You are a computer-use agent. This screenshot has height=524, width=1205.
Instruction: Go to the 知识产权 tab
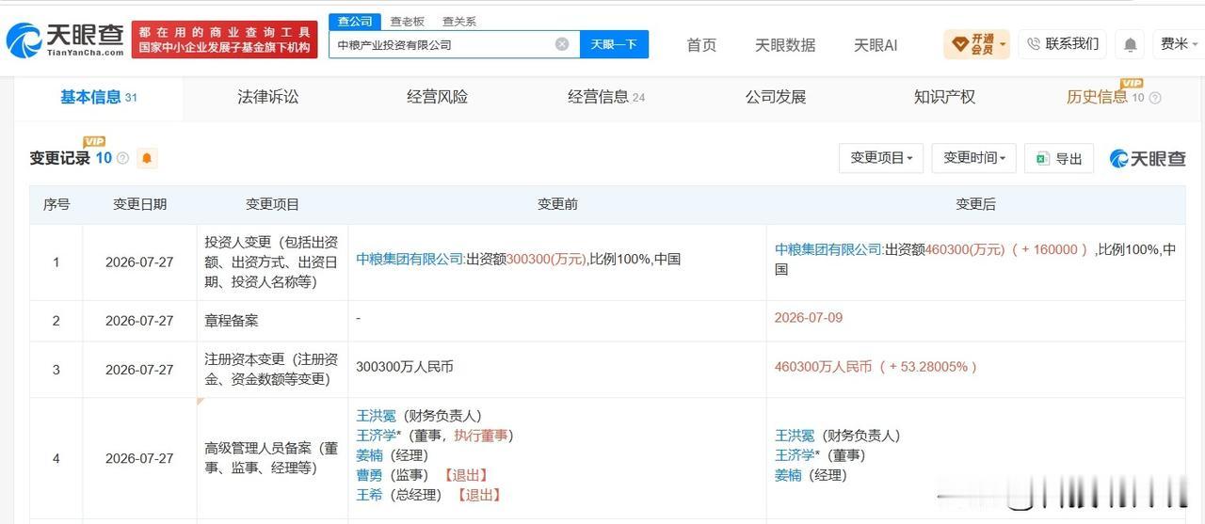944,97
